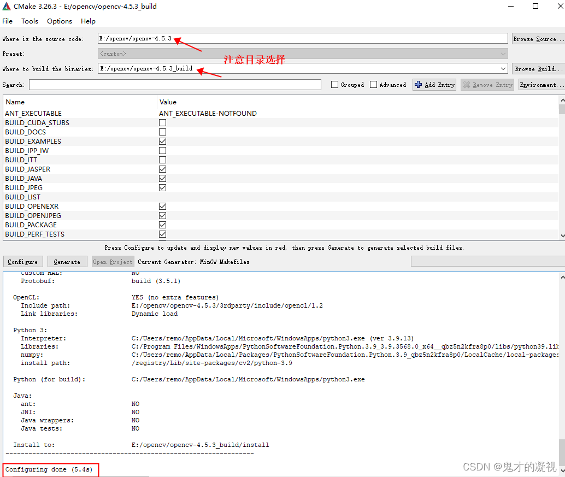Click the output log scroll-up arrow
Image resolution: width=565 pixels, height=477 pixels.
point(562,277)
